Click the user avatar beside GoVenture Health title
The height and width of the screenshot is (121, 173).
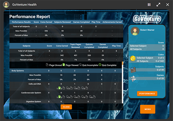(x=6, y=5)
